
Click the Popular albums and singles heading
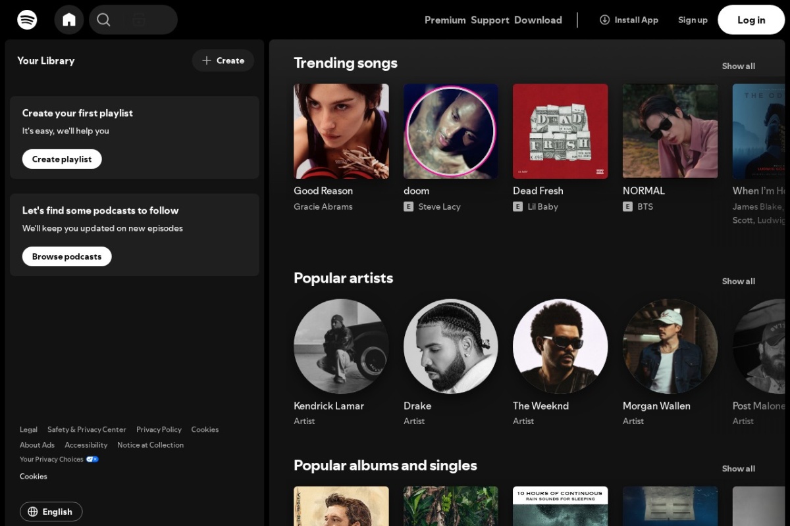tap(385, 466)
